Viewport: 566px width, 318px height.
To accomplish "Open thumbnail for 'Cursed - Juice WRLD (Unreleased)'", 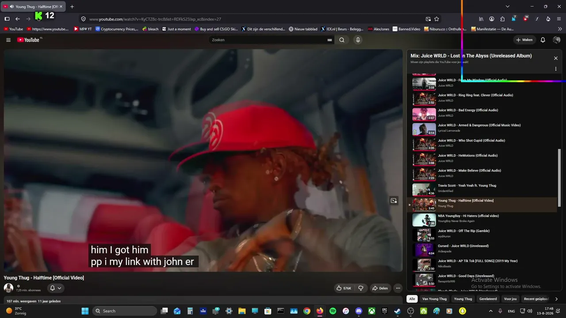I will point(424,250).
